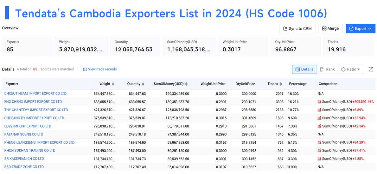The height and width of the screenshot is (174, 377).
Task: Click the chart icon in CHHEANG DY comparison
Action: click(319, 118)
